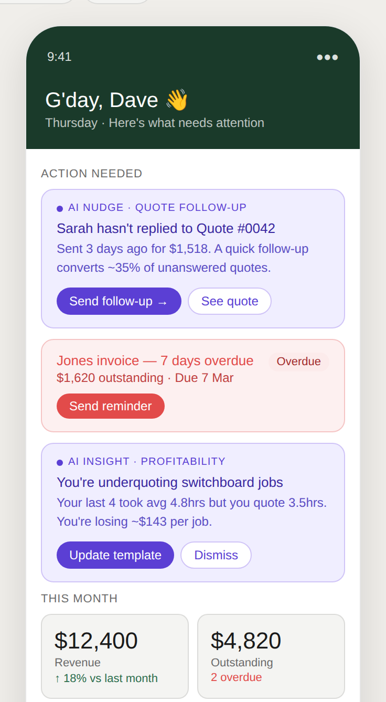This screenshot has width=386, height=702.
Task: Select the THIS MONTH section header
Action: [x=79, y=598]
